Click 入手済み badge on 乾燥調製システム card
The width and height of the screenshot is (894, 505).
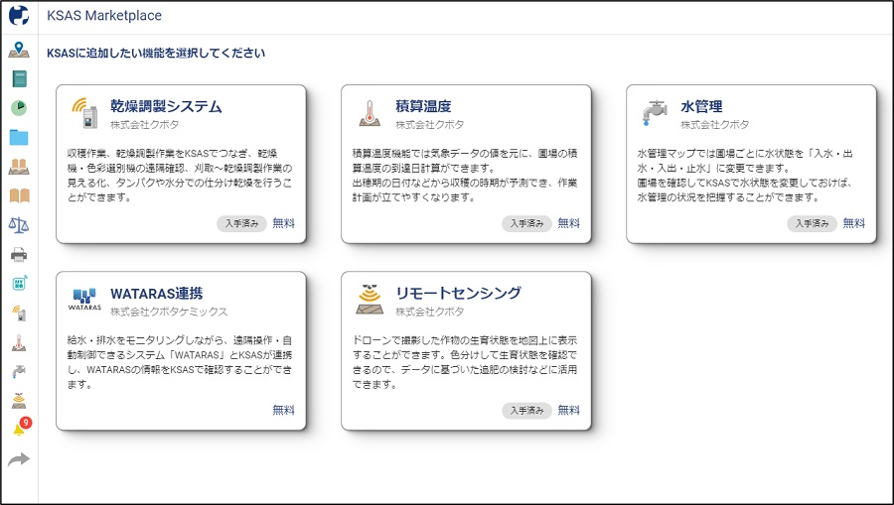coord(241,224)
